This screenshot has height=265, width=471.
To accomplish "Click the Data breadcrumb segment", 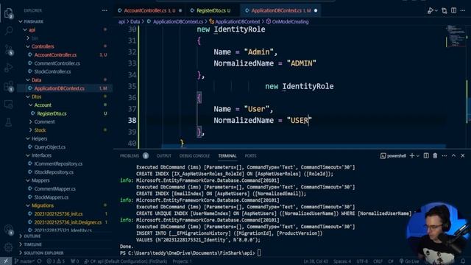I will tap(135, 21).
